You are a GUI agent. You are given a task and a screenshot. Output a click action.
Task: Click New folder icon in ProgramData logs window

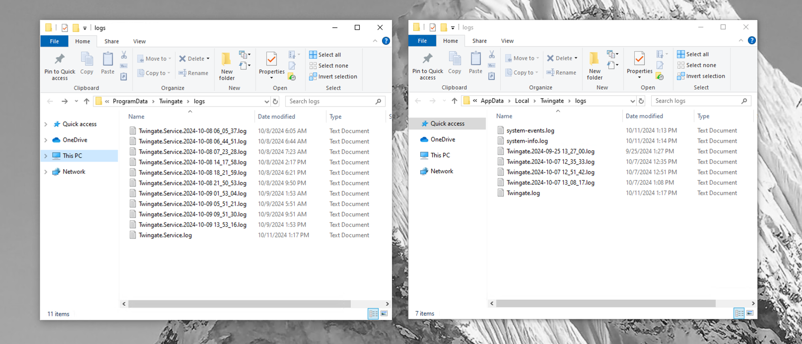tap(227, 66)
